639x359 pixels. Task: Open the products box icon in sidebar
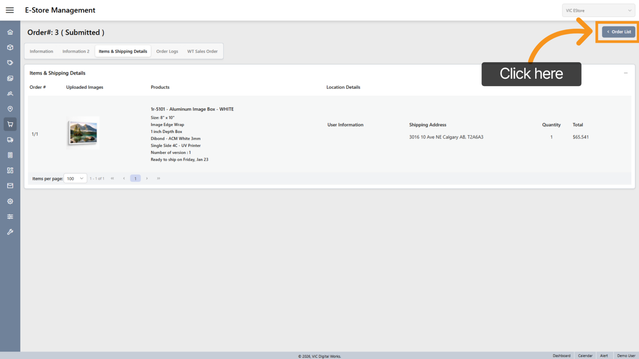(10, 47)
